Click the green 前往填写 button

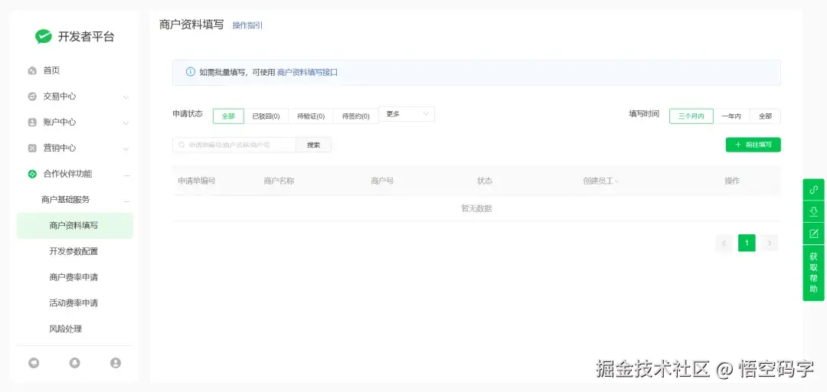point(753,145)
